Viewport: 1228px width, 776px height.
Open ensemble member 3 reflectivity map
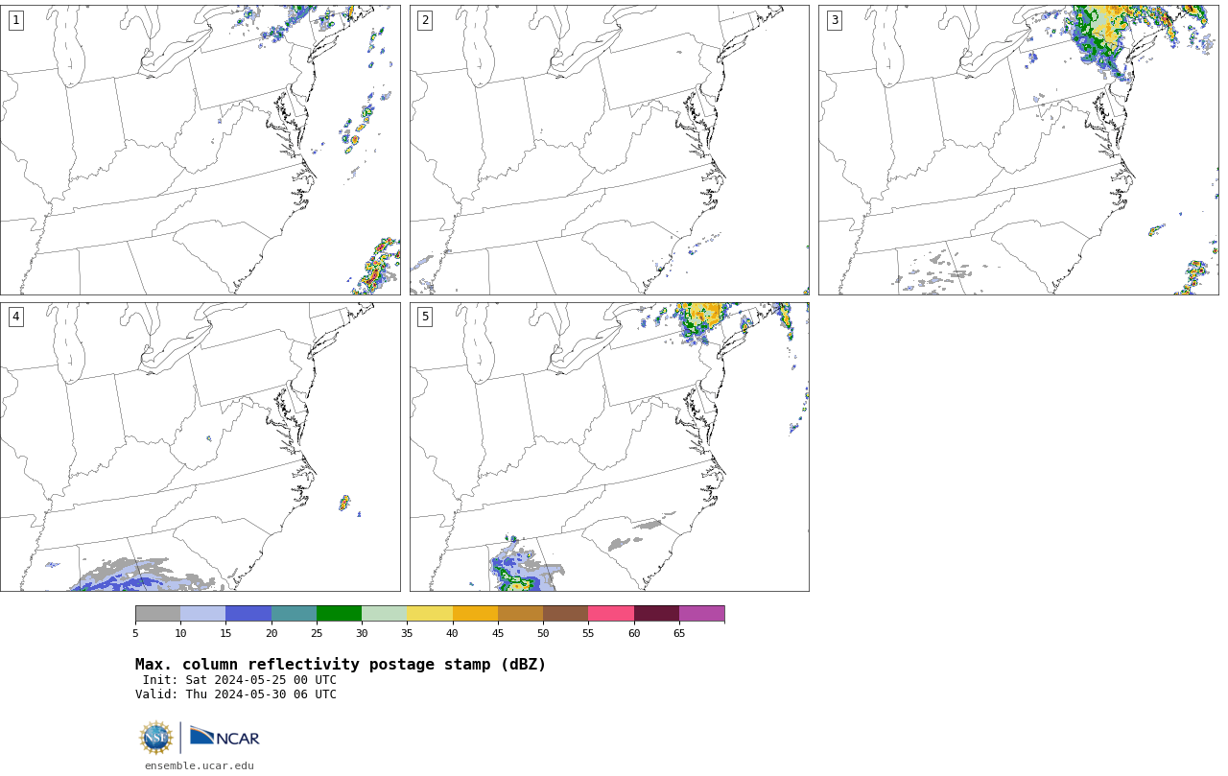pos(1018,150)
